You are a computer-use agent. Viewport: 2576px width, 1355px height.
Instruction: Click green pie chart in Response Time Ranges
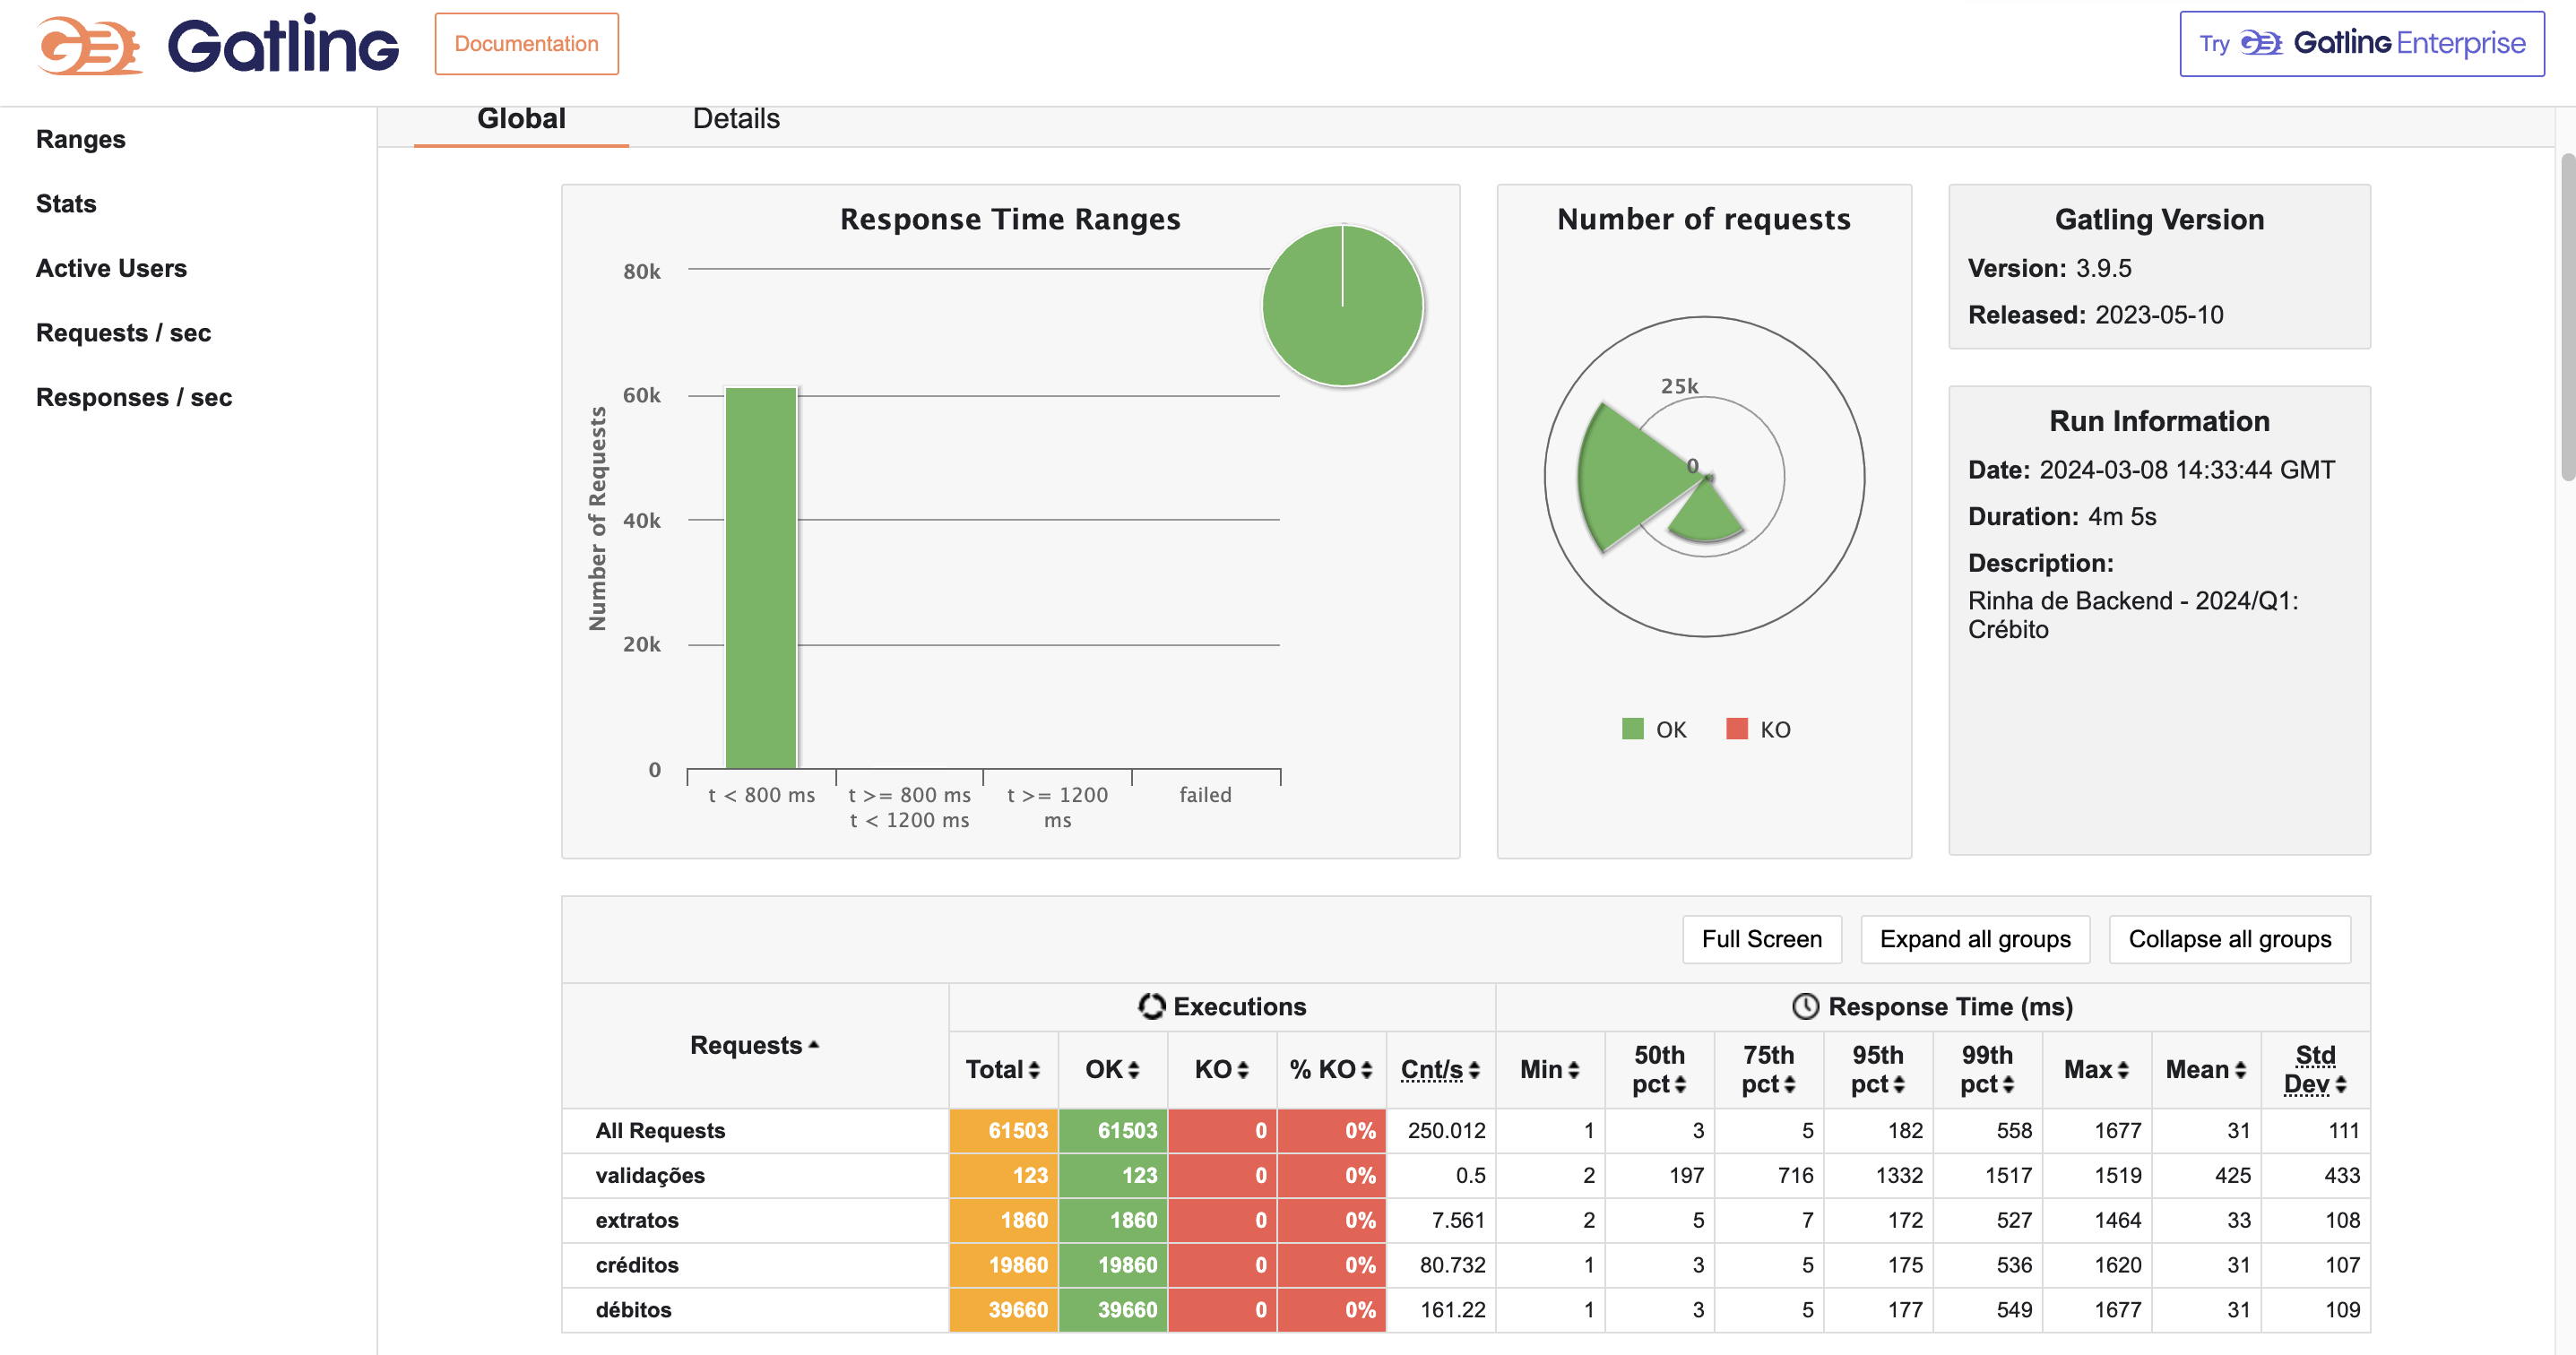coord(1342,305)
